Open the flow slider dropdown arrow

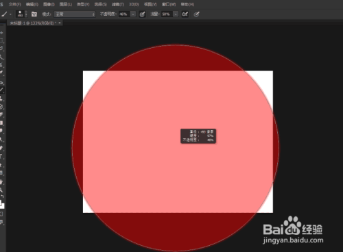176,14
